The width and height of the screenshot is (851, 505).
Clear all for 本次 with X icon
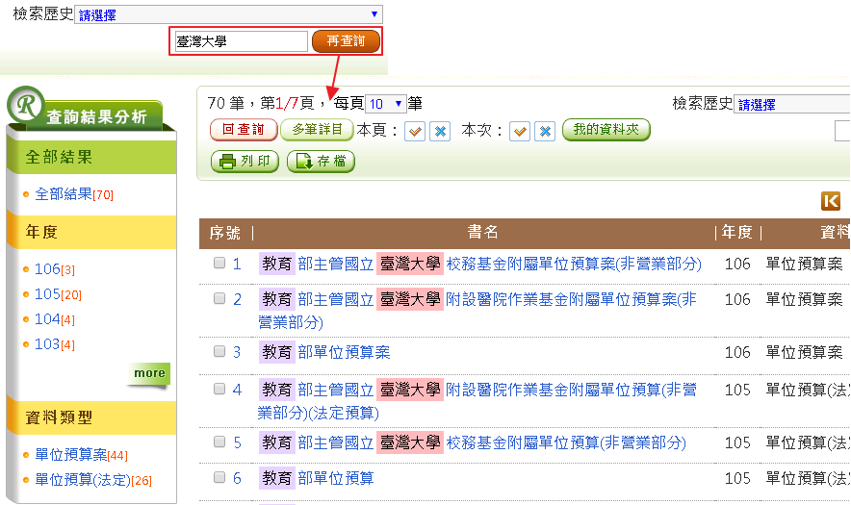point(545,131)
